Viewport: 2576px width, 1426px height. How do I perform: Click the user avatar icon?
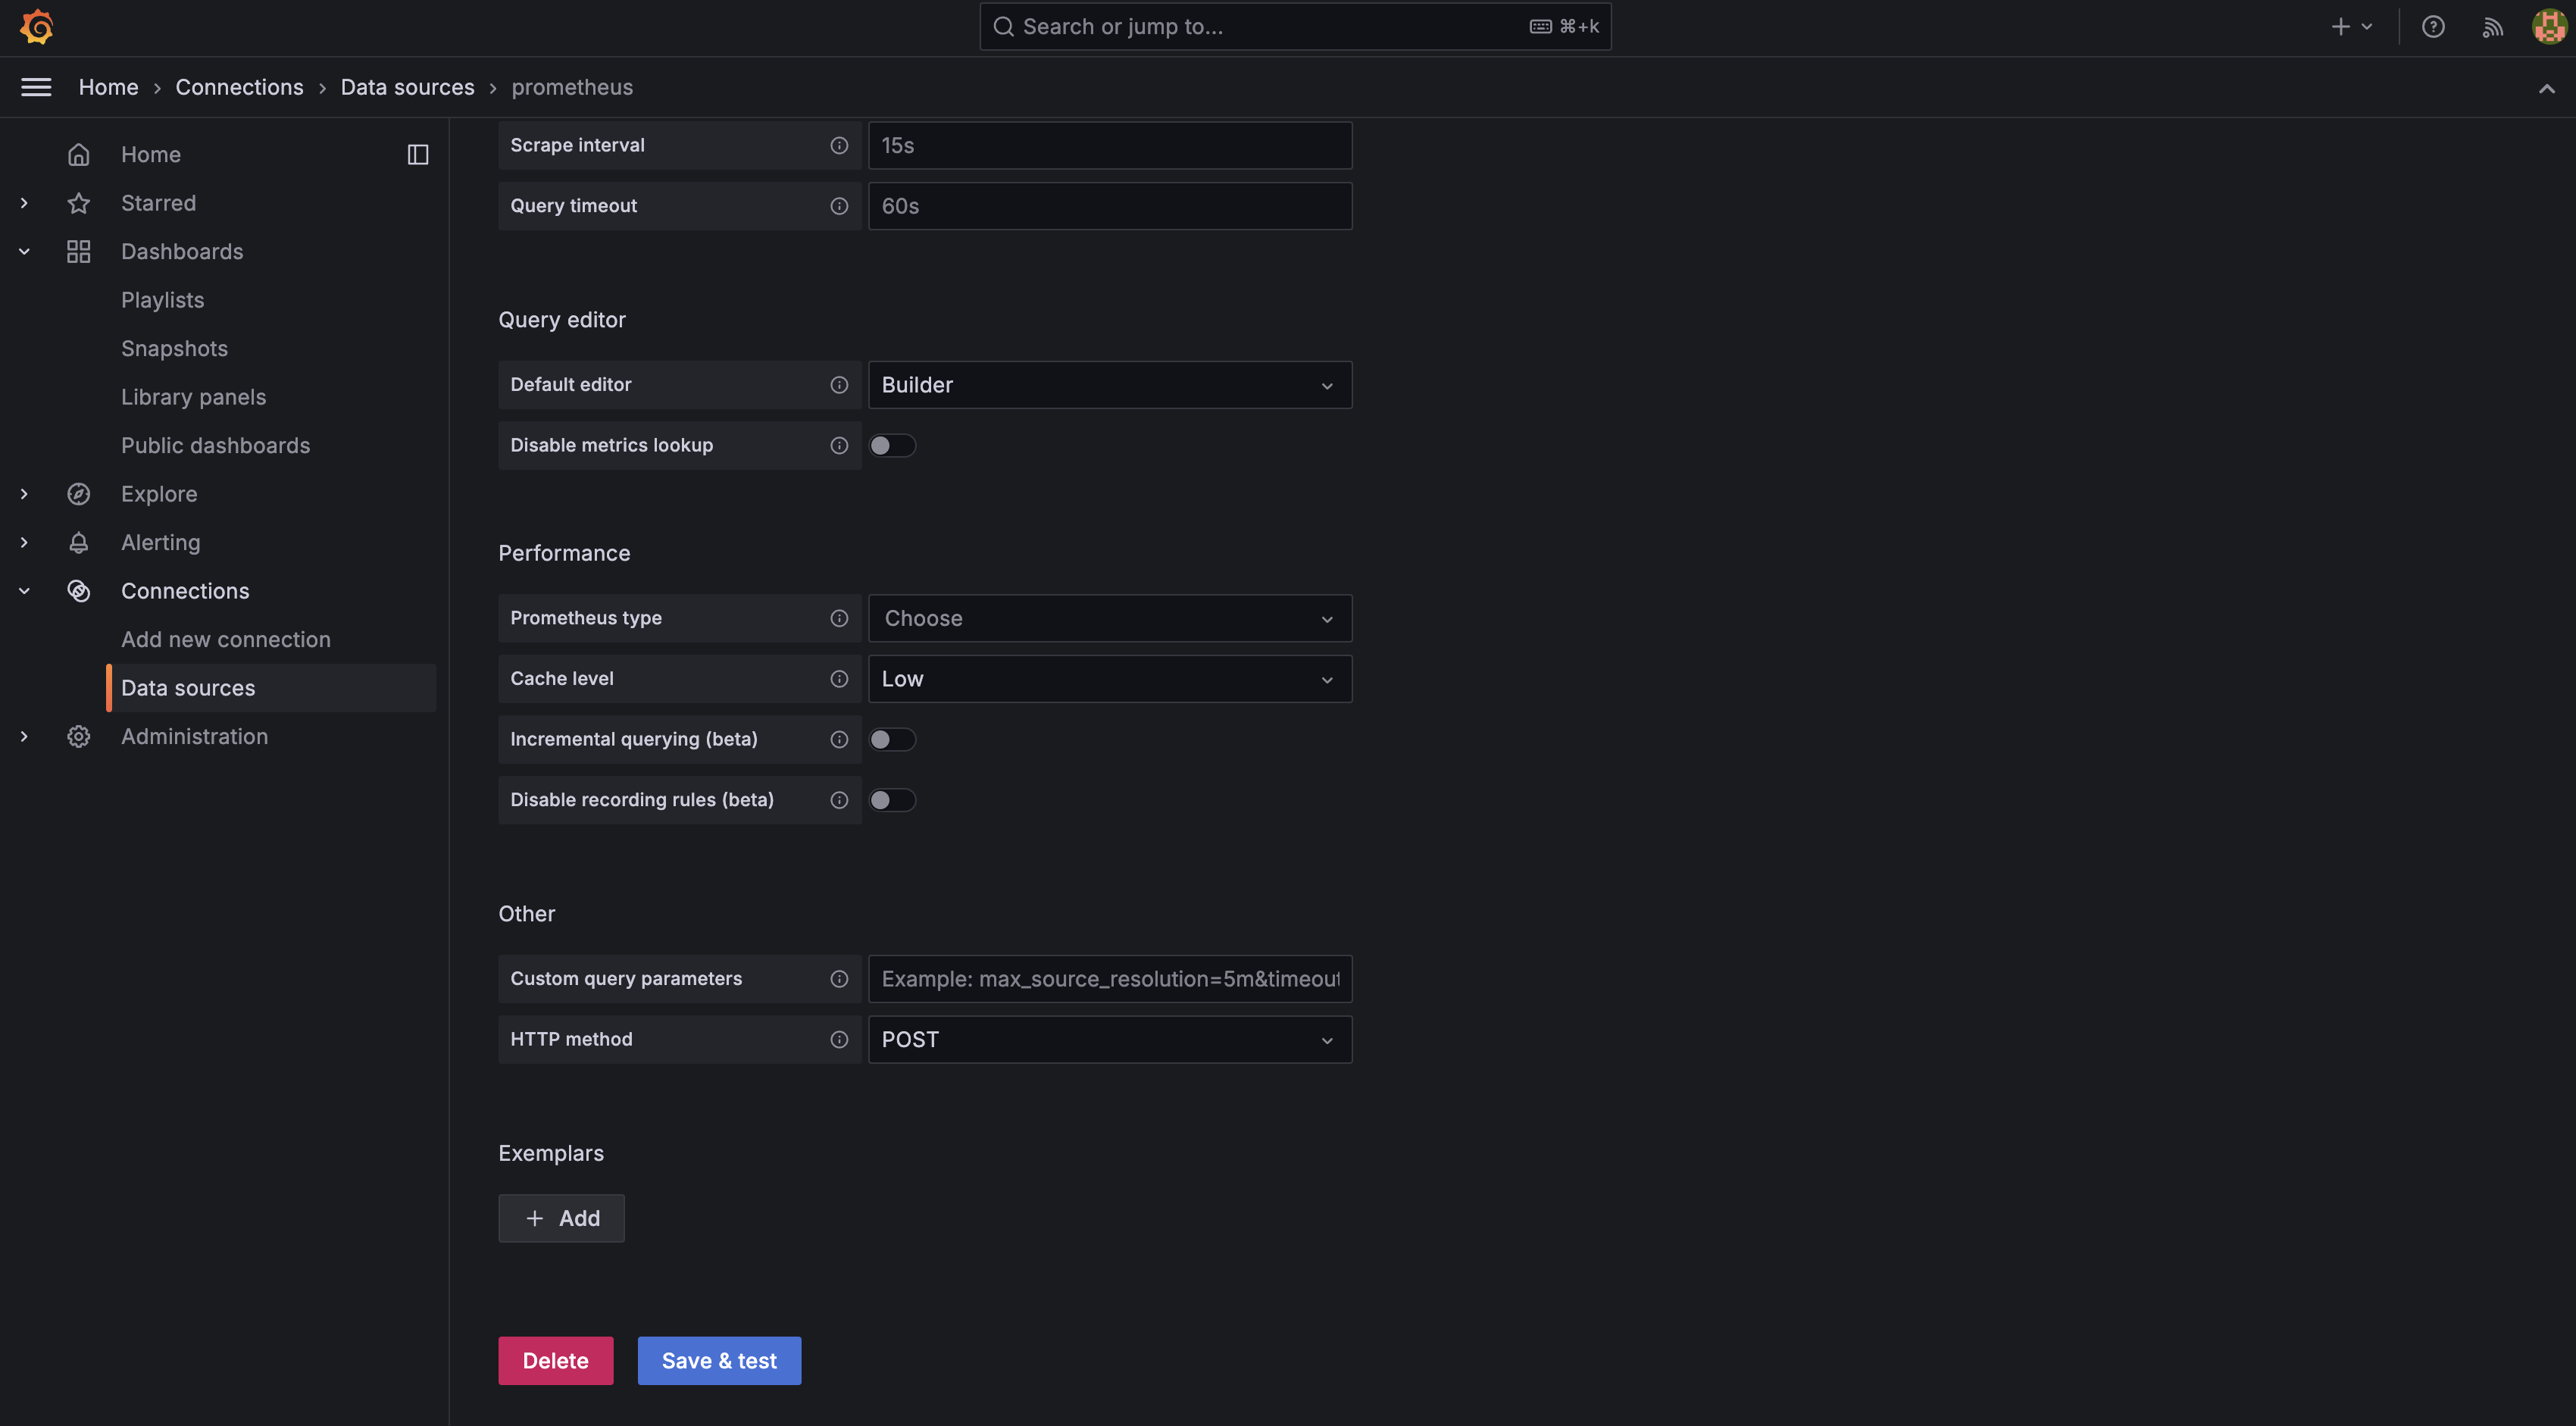point(2548,27)
